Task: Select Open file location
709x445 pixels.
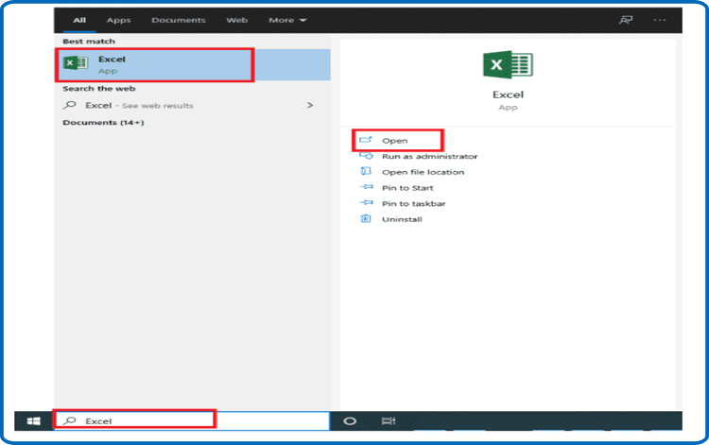Action: coord(423,172)
